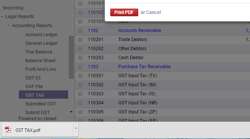Tick checkbox for GST Input Tax (ZP)
The width and height of the screenshot is (250, 139).
click(x=80, y=112)
